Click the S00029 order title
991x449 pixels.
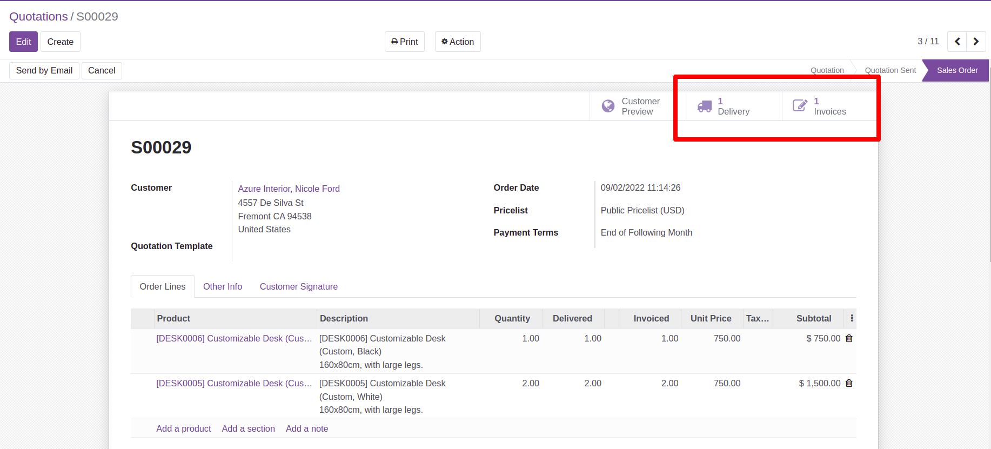point(161,148)
